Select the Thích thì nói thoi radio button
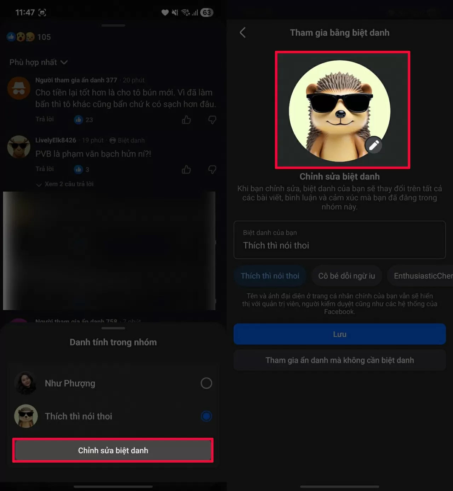Image resolution: width=453 pixels, height=491 pixels. tap(206, 416)
